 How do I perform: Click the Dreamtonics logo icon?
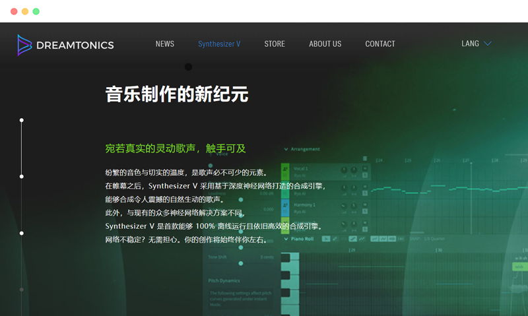[24, 45]
